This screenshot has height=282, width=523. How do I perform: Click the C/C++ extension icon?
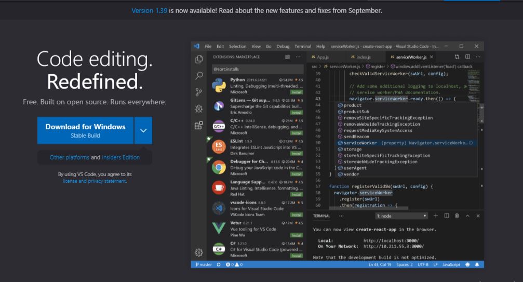tap(219, 126)
